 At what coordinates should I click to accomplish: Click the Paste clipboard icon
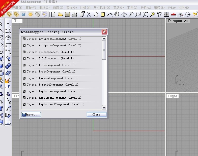click(x=103, y=14)
